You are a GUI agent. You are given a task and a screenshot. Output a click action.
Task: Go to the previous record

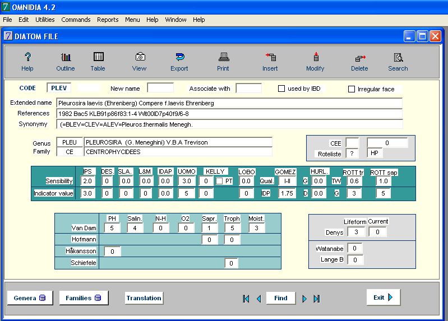point(259,299)
